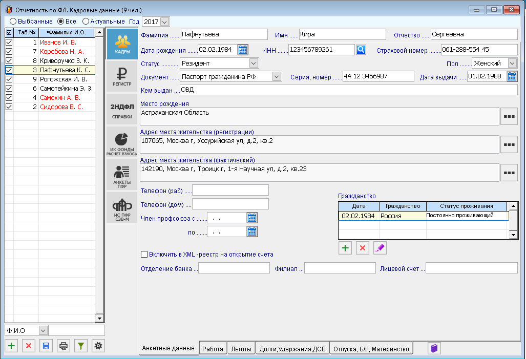This screenshot has height=359, width=526.
Task: Click the Страховой номер field
Action: click(x=479, y=50)
